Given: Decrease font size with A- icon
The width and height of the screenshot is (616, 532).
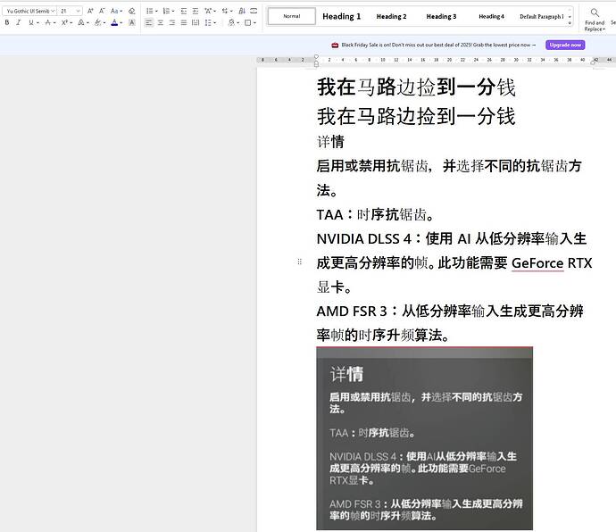Looking at the screenshot, I should pos(102,11).
